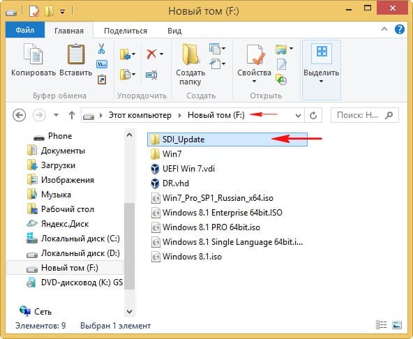Open the File menu tab
Screen dimensions: 413x339
[x=25, y=30]
